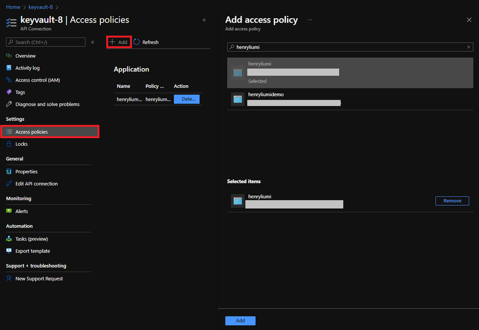Click the Locks padlock icon
This screenshot has height=330, width=479.
[9, 144]
